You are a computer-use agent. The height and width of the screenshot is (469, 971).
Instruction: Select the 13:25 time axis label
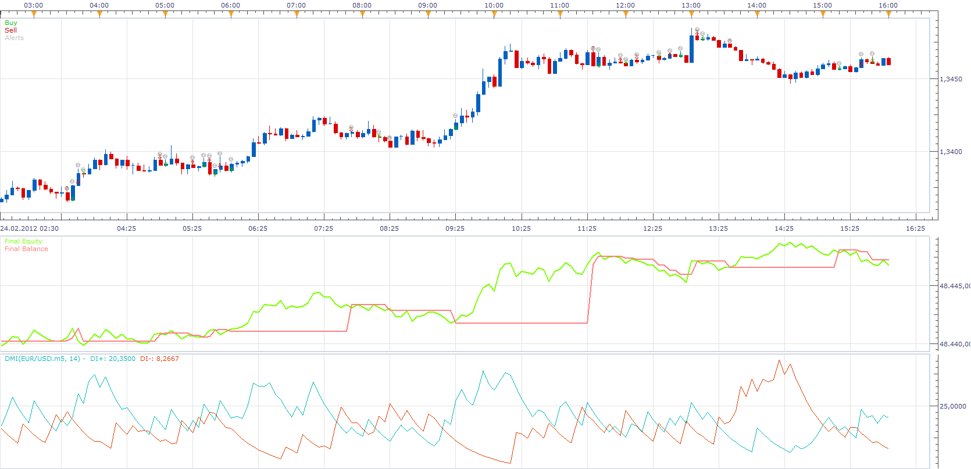(x=719, y=228)
